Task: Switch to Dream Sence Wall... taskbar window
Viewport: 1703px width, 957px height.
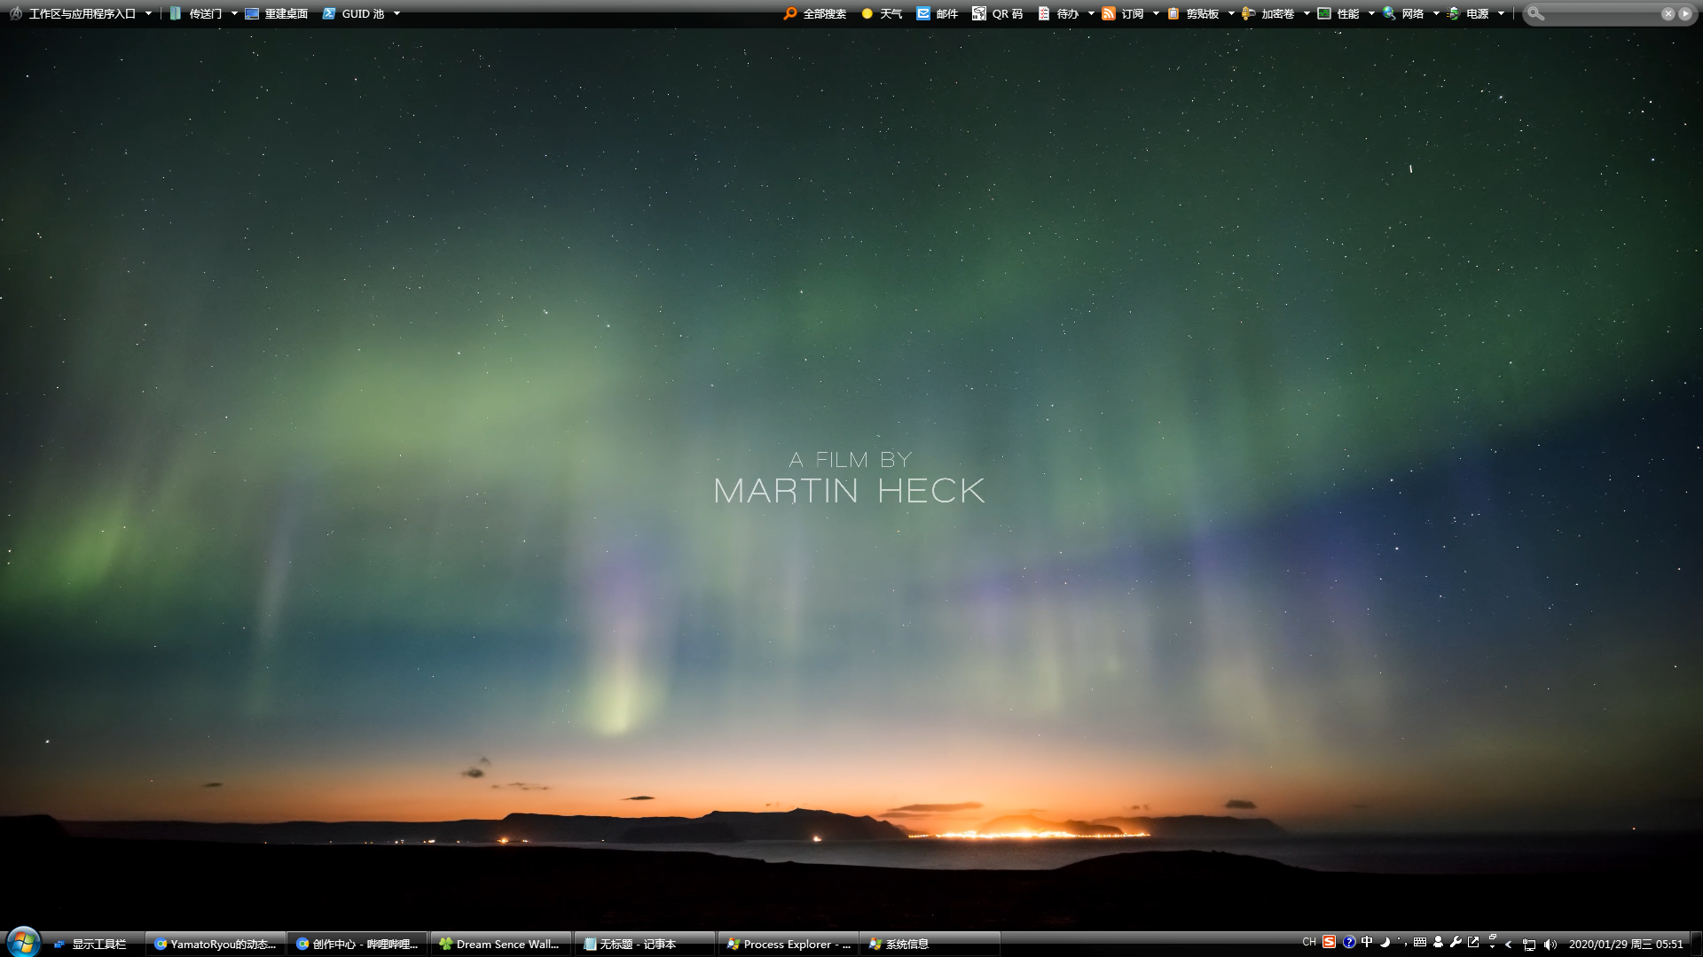Action: [x=501, y=945]
